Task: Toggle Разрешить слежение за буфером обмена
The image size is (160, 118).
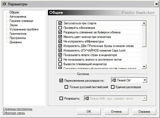Action: [60, 32]
